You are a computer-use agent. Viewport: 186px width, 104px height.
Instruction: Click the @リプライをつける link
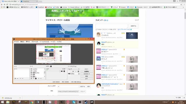(124, 29)
